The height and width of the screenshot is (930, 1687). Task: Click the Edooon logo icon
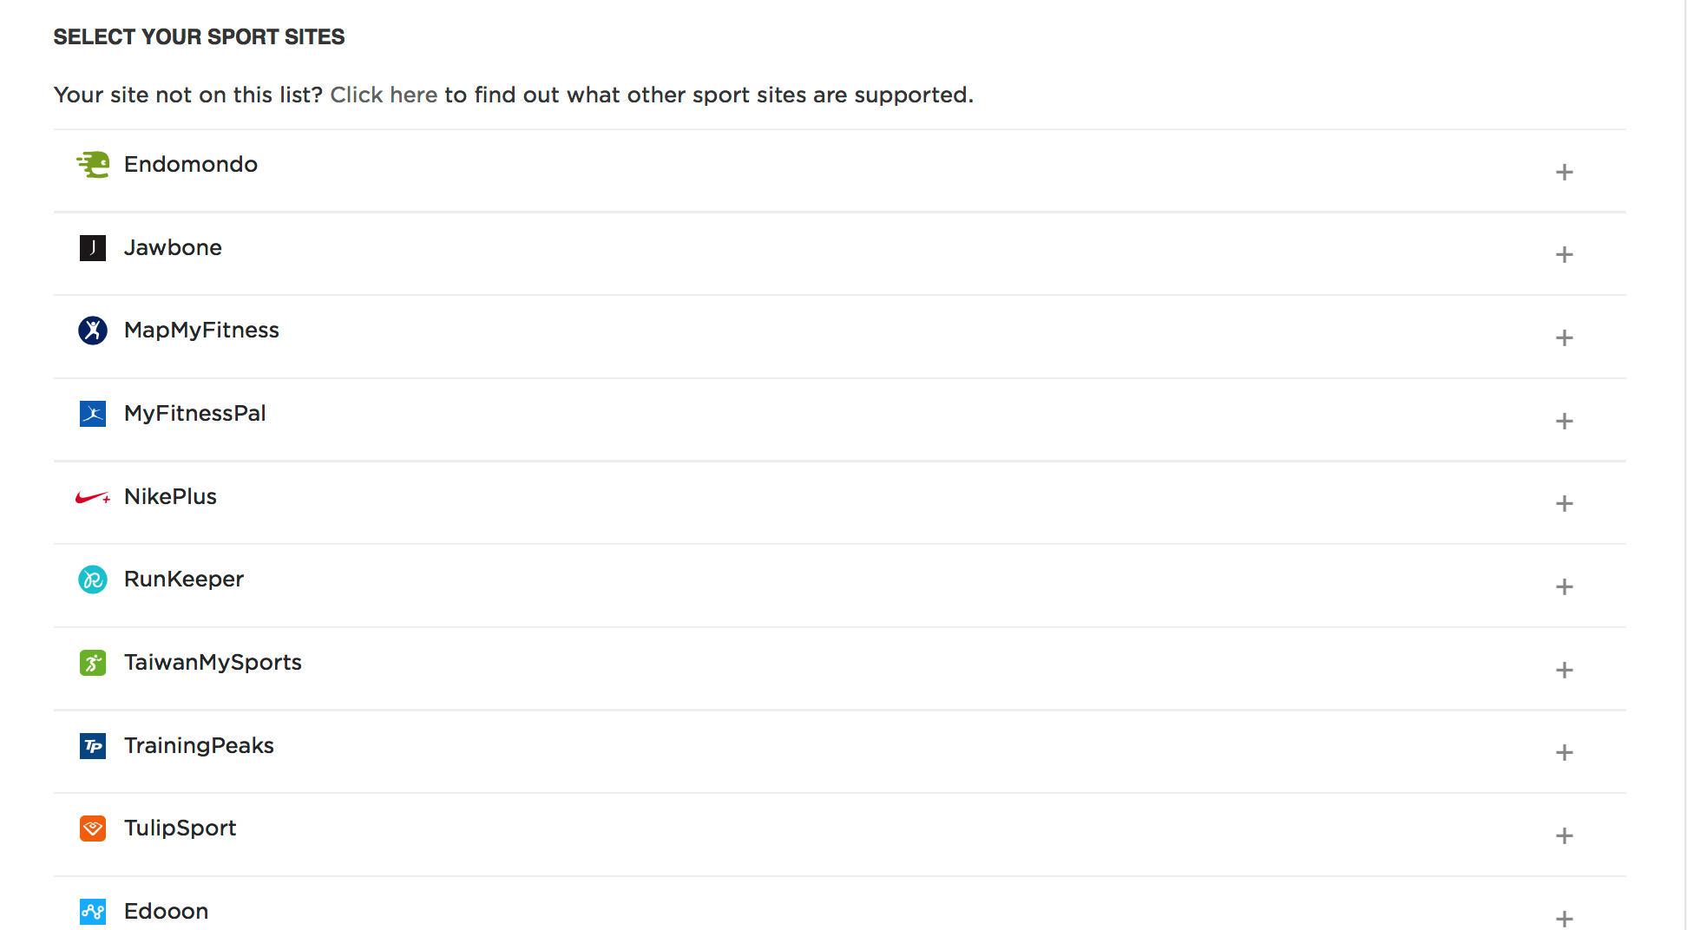(x=93, y=912)
